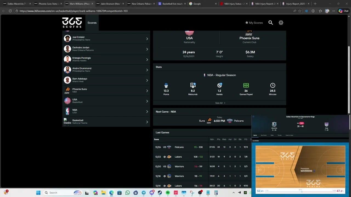
Task: Open the search magnifier in site header
Action: (271, 23)
